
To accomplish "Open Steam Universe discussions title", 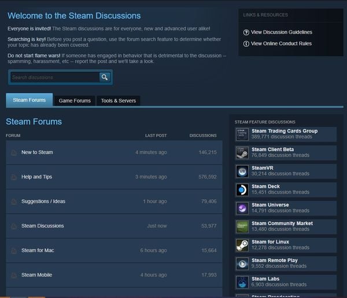I will pos(270,205).
